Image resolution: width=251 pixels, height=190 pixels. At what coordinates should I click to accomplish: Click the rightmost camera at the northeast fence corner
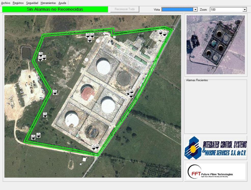[164, 34]
